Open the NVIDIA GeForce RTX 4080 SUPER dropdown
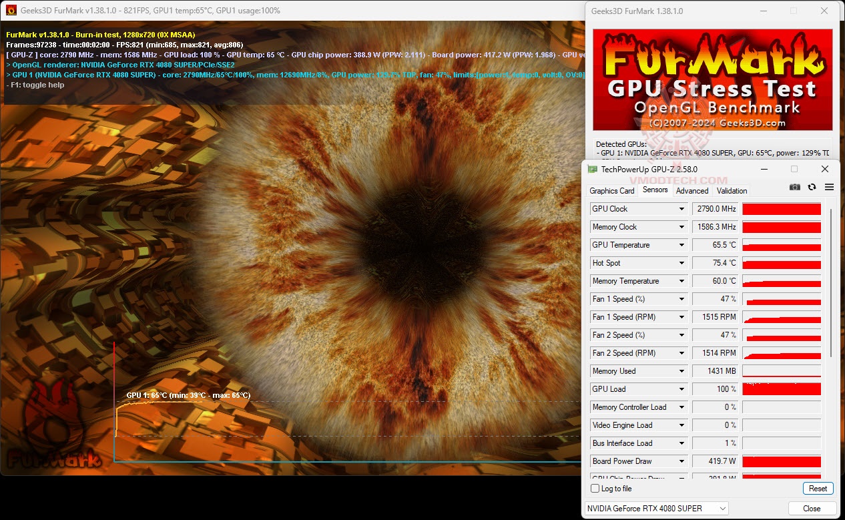This screenshot has height=520, width=845. click(657, 509)
